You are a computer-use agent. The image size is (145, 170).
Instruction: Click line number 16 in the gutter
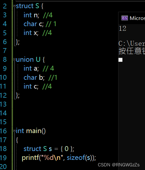click(x=3, y=131)
